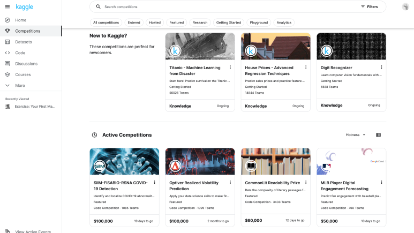
Task: Click the CommonLit book logo
Action: 251,166
